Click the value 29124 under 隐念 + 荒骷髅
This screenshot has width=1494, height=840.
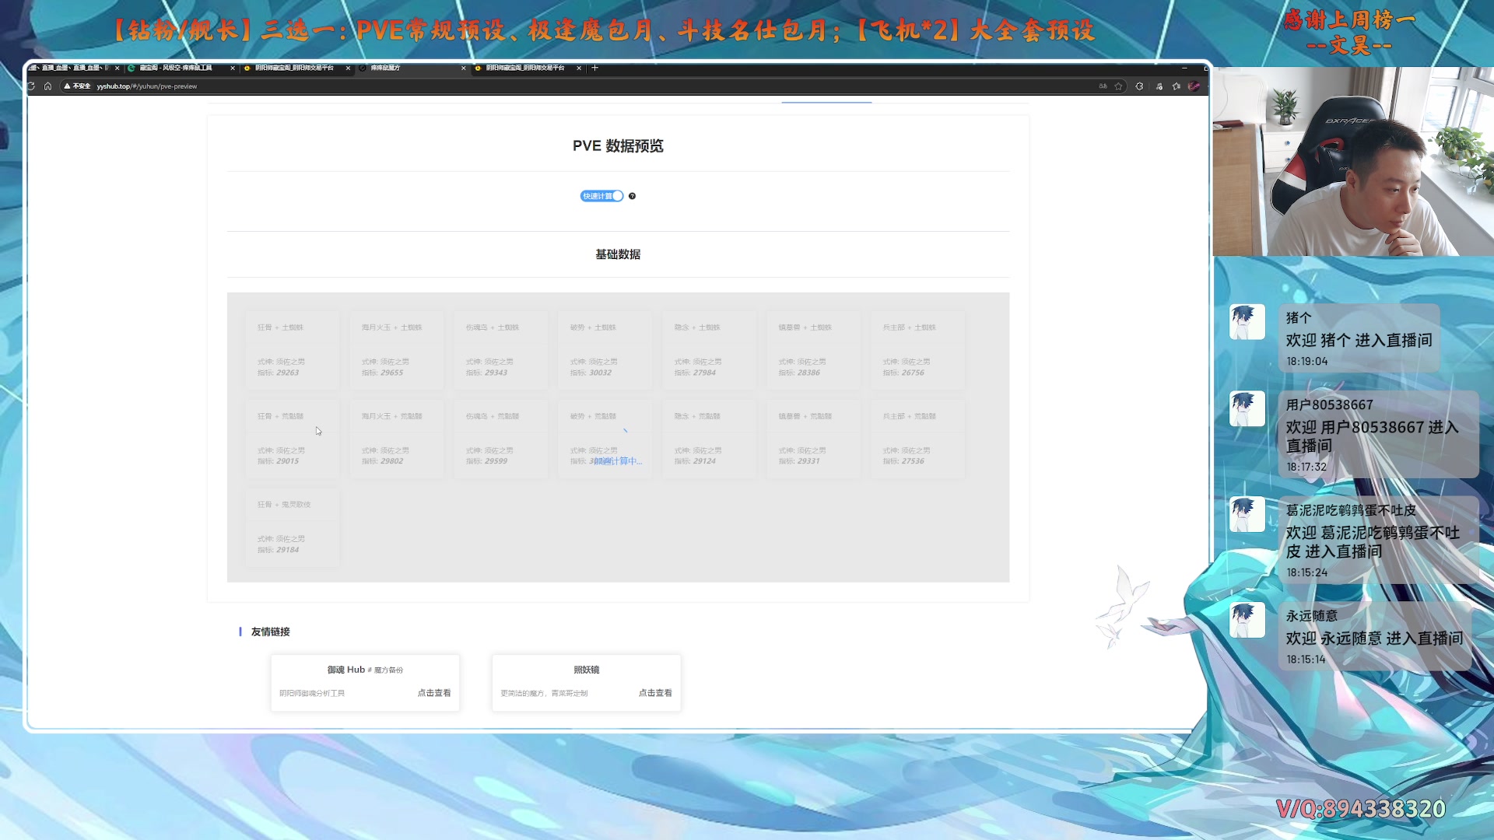tap(704, 461)
